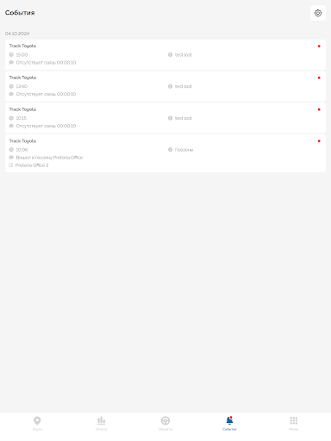Click the События page title

pyautogui.click(x=20, y=13)
